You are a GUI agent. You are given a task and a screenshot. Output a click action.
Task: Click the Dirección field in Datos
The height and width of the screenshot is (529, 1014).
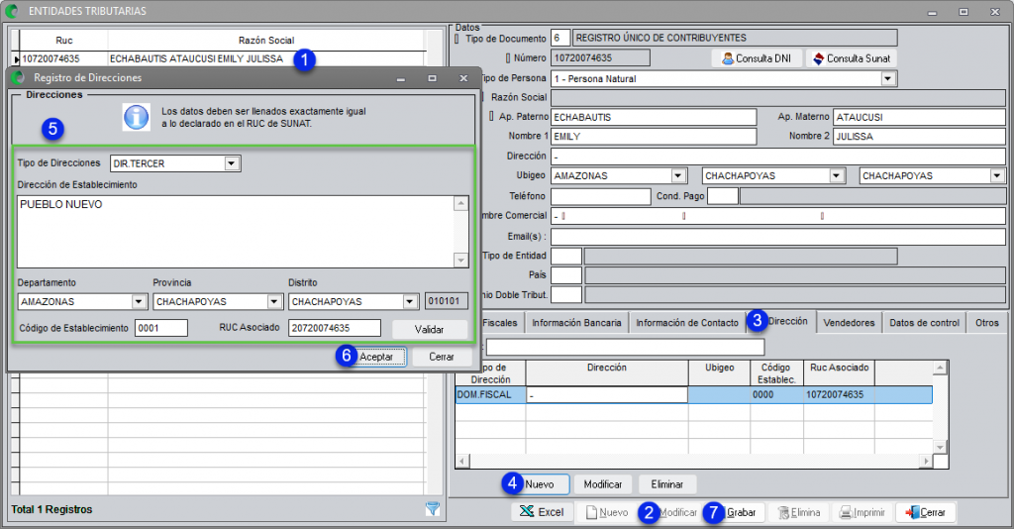778,156
